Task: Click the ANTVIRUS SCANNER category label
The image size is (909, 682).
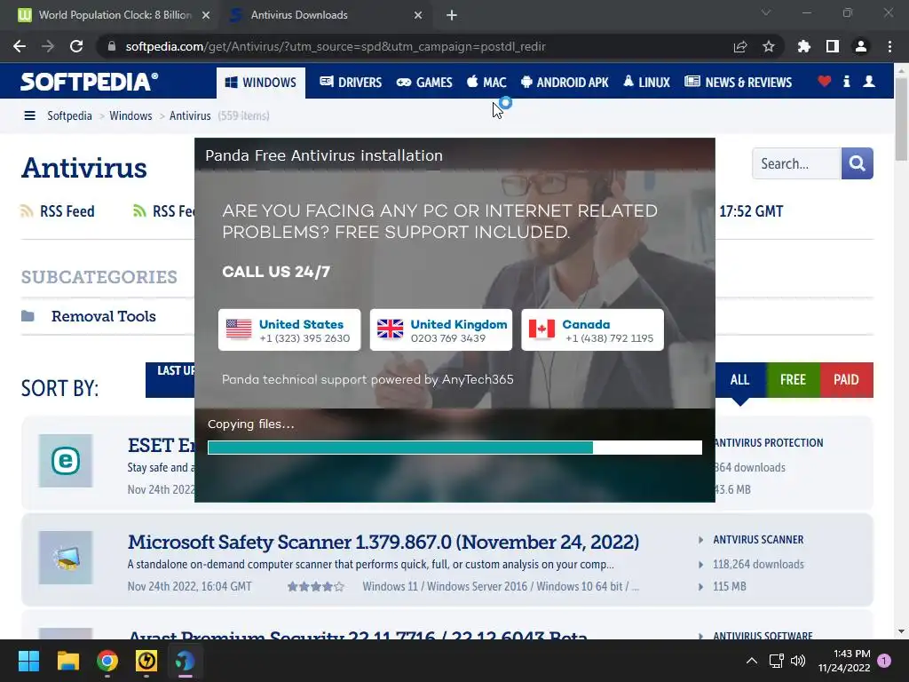Action: tap(758, 539)
